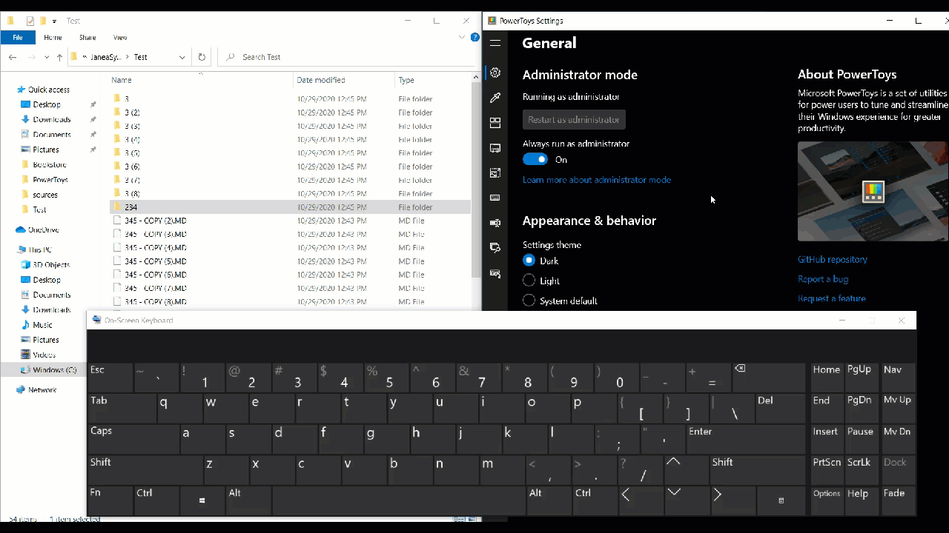Open Learn more about administrator mode link
Screen dimensions: 949x533
point(597,180)
